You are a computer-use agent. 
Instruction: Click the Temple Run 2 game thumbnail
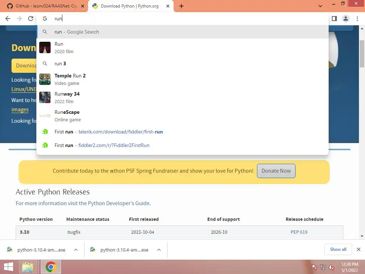pyautogui.click(x=45, y=79)
